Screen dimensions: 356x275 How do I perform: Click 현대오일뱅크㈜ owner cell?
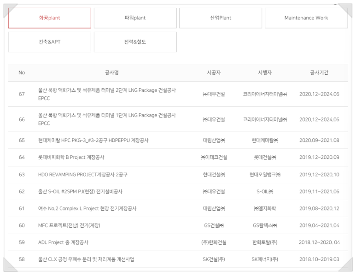click(x=265, y=174)
